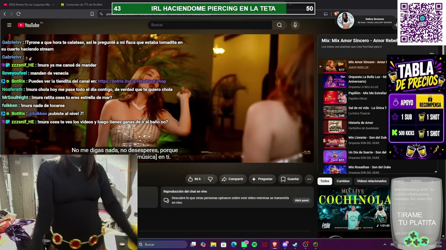The height and width of the screenshot is (250, 446).
Task: Dislike the video with thumbs down
Action: (x=210, y=179)
